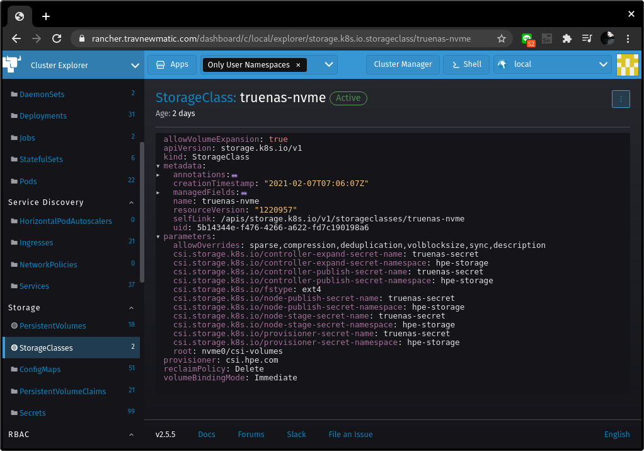Open the Forums footer link
Viewport: 644px width, 451px height.
(251, 435)
